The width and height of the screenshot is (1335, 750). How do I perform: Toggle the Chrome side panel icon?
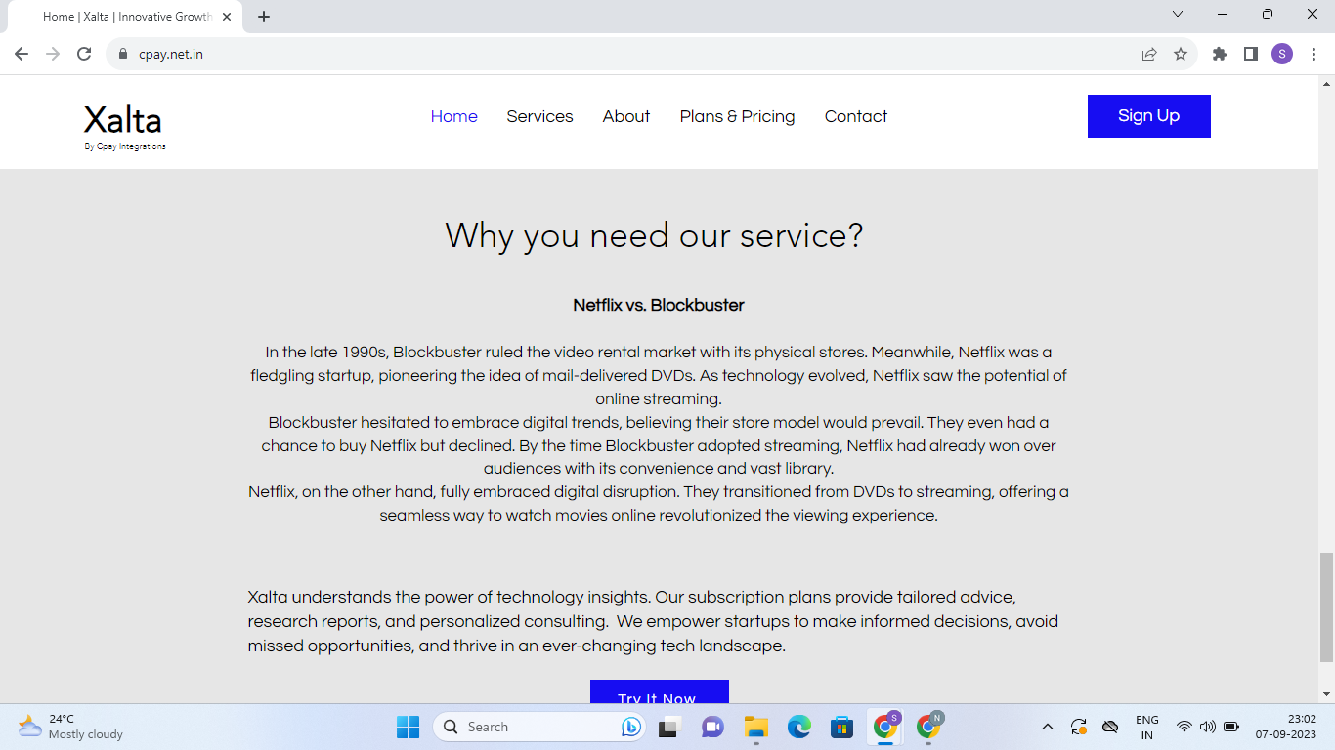click(1251, 54)
